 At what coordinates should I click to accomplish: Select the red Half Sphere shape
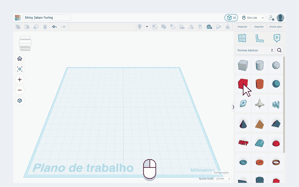click(x=276, y=143)
